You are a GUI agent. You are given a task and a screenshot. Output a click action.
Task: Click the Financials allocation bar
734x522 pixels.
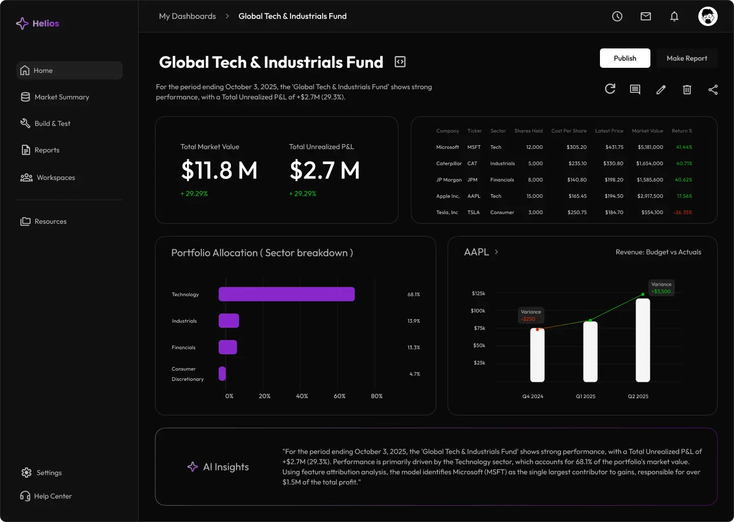228,347
